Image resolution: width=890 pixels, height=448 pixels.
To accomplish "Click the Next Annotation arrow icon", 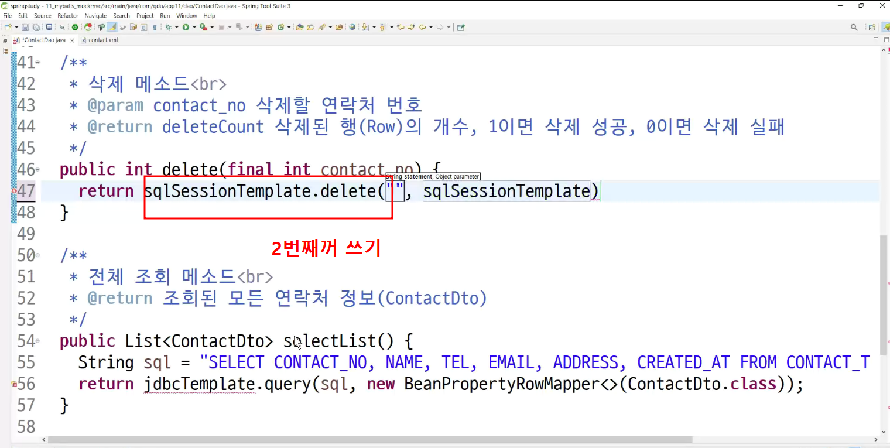I will [x=365, y=27].
